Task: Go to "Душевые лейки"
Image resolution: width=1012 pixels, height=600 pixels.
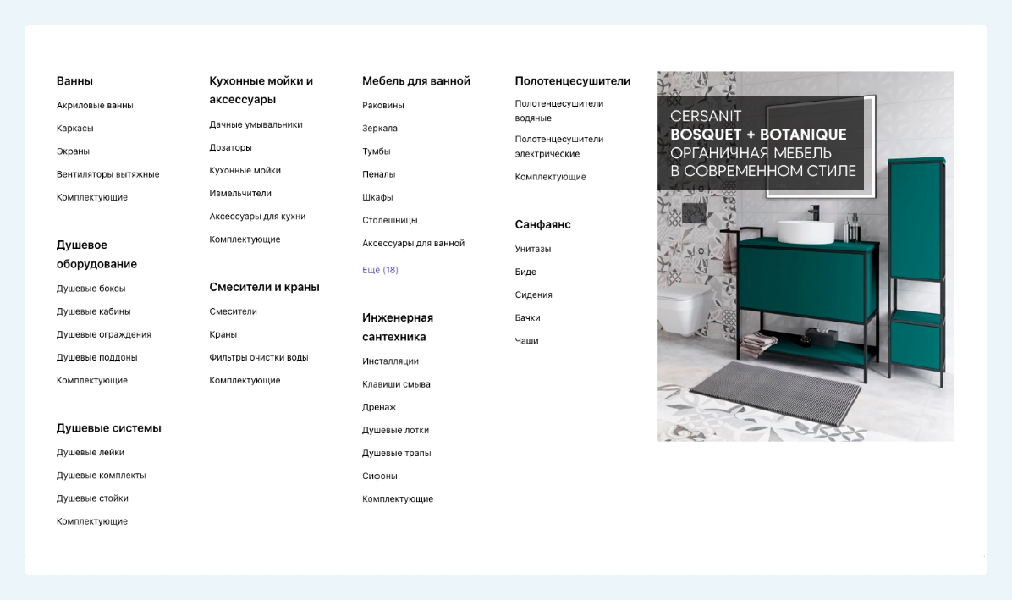Action: pos(91,452)
